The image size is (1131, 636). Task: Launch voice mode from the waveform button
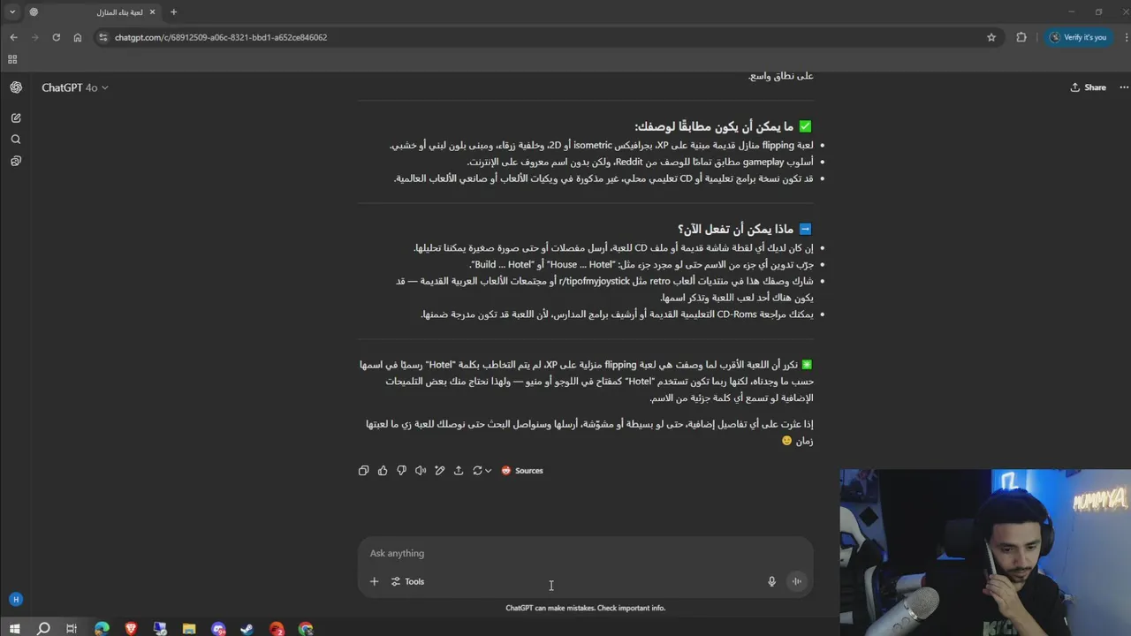(x=797, y=581)
